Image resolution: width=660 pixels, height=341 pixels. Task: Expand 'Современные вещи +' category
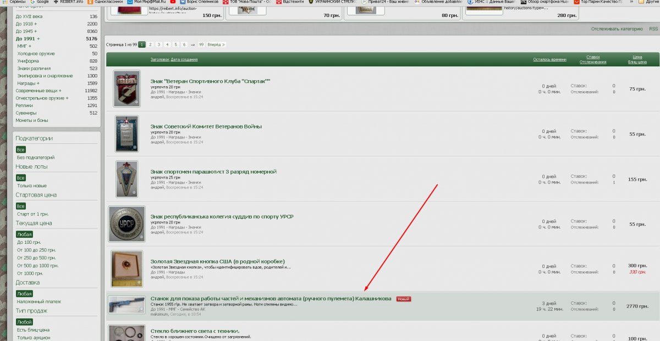(38, 91)
